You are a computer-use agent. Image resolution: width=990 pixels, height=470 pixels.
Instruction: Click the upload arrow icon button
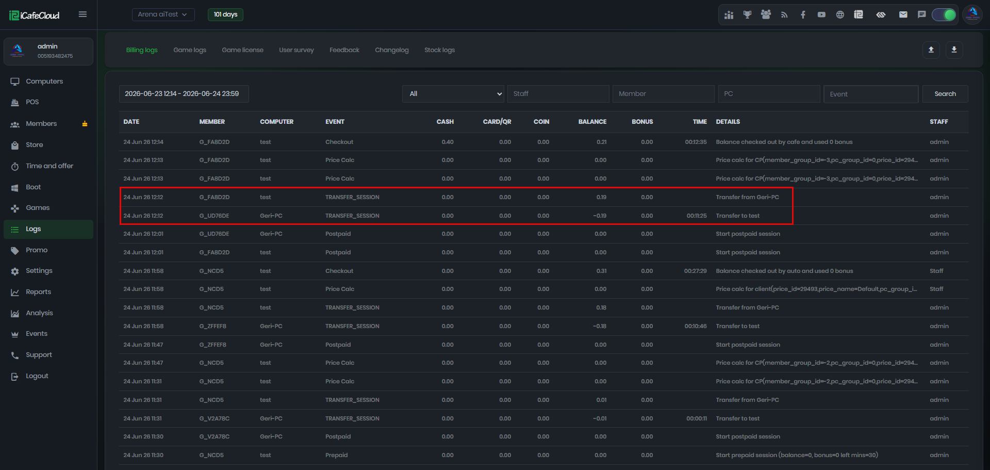pos(931,50)
